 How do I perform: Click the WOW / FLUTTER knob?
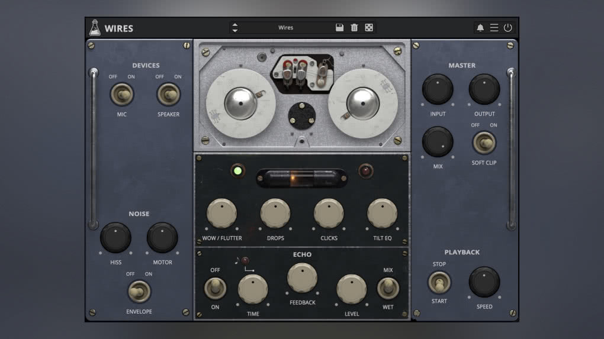coord(222,213)
